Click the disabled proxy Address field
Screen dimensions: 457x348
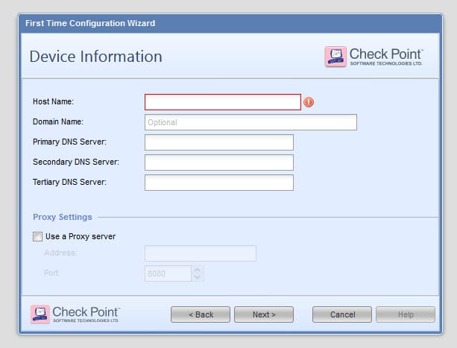[x=201, y=253]
